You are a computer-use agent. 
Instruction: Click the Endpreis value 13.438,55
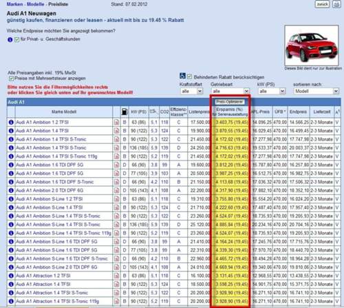(299, 276)
